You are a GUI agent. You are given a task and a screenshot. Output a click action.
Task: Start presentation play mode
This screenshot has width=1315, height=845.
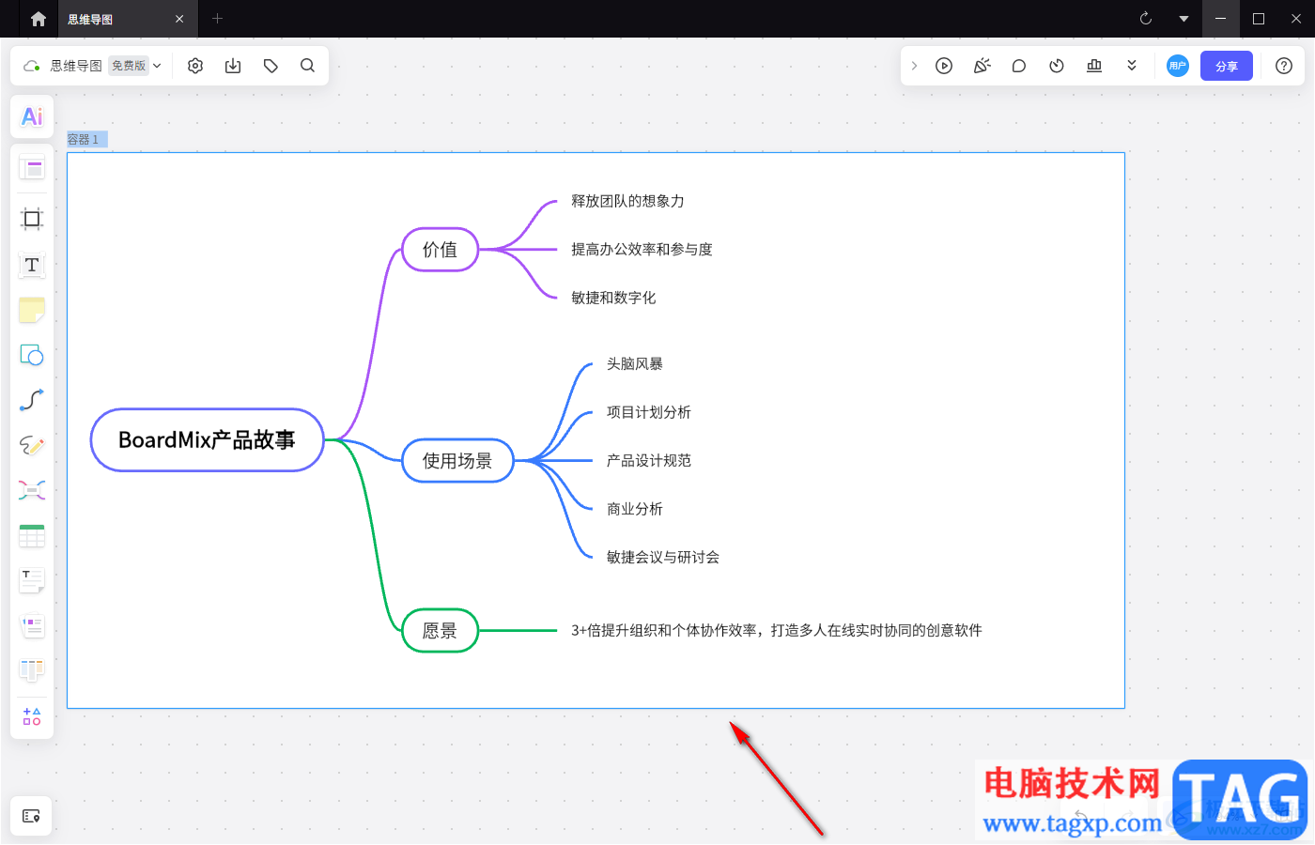(x=944, y=66)
